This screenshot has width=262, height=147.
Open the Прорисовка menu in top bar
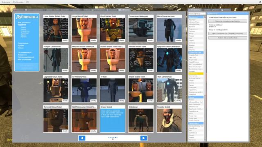6,2
